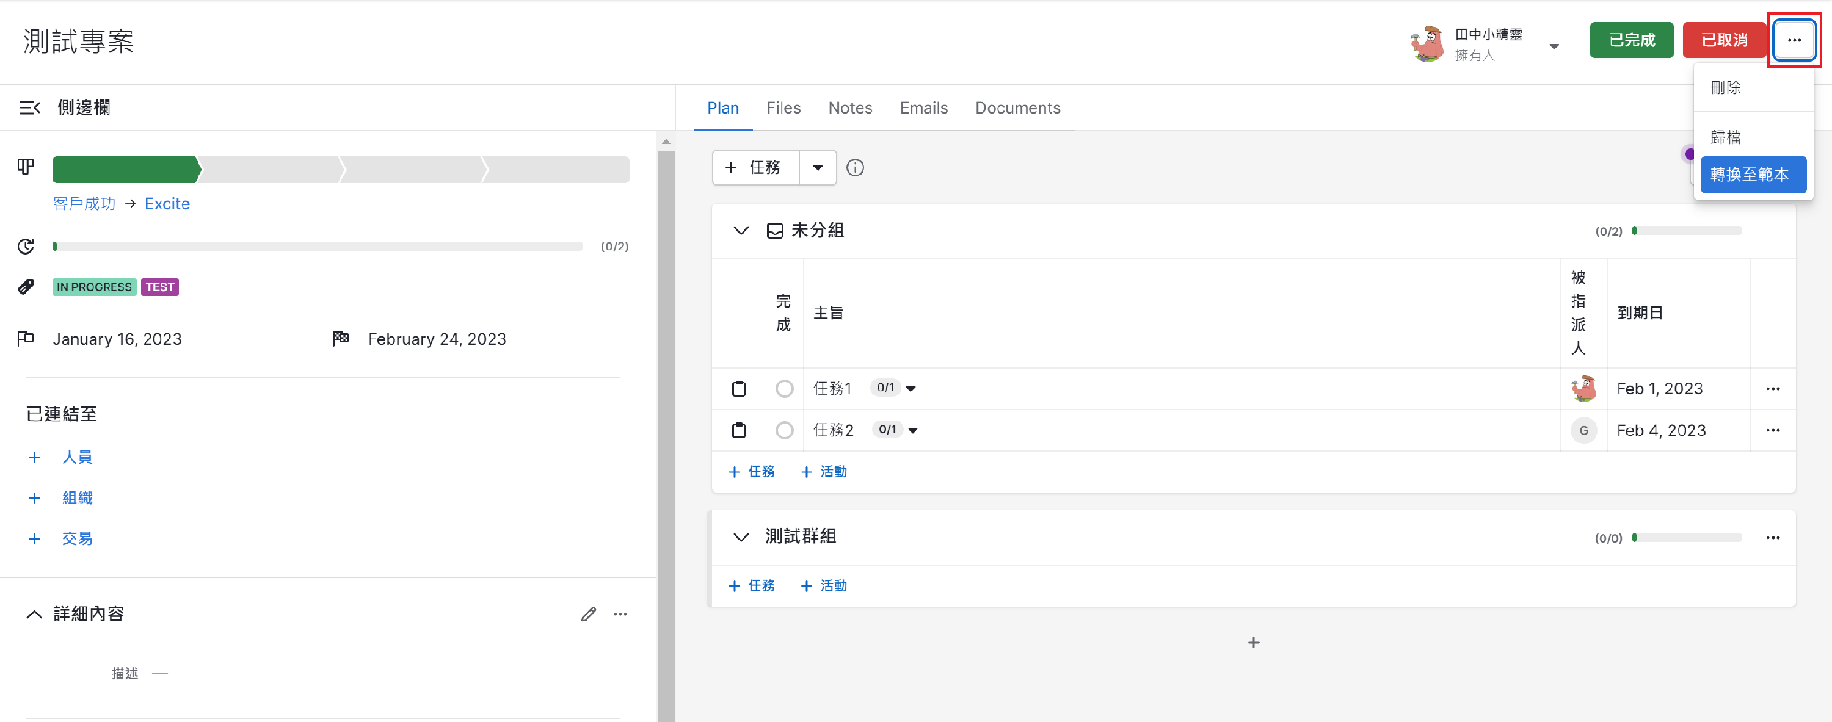The width and height of the screenshot is (1832, 722).
Task: Click the second stage in pipeline bar
Action: tap(271, 170)
